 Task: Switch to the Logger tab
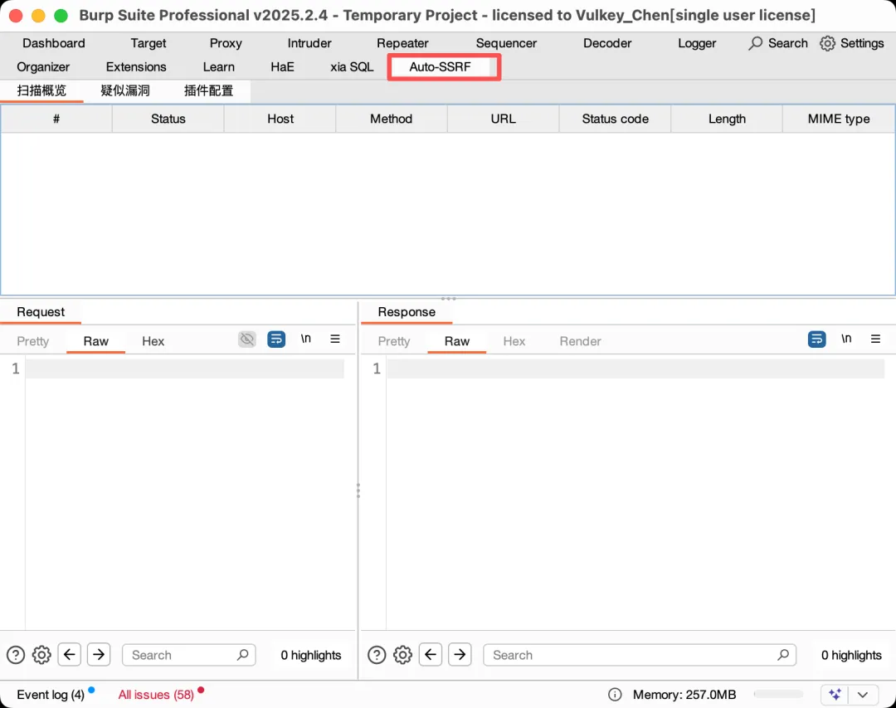tap(697, 43)
